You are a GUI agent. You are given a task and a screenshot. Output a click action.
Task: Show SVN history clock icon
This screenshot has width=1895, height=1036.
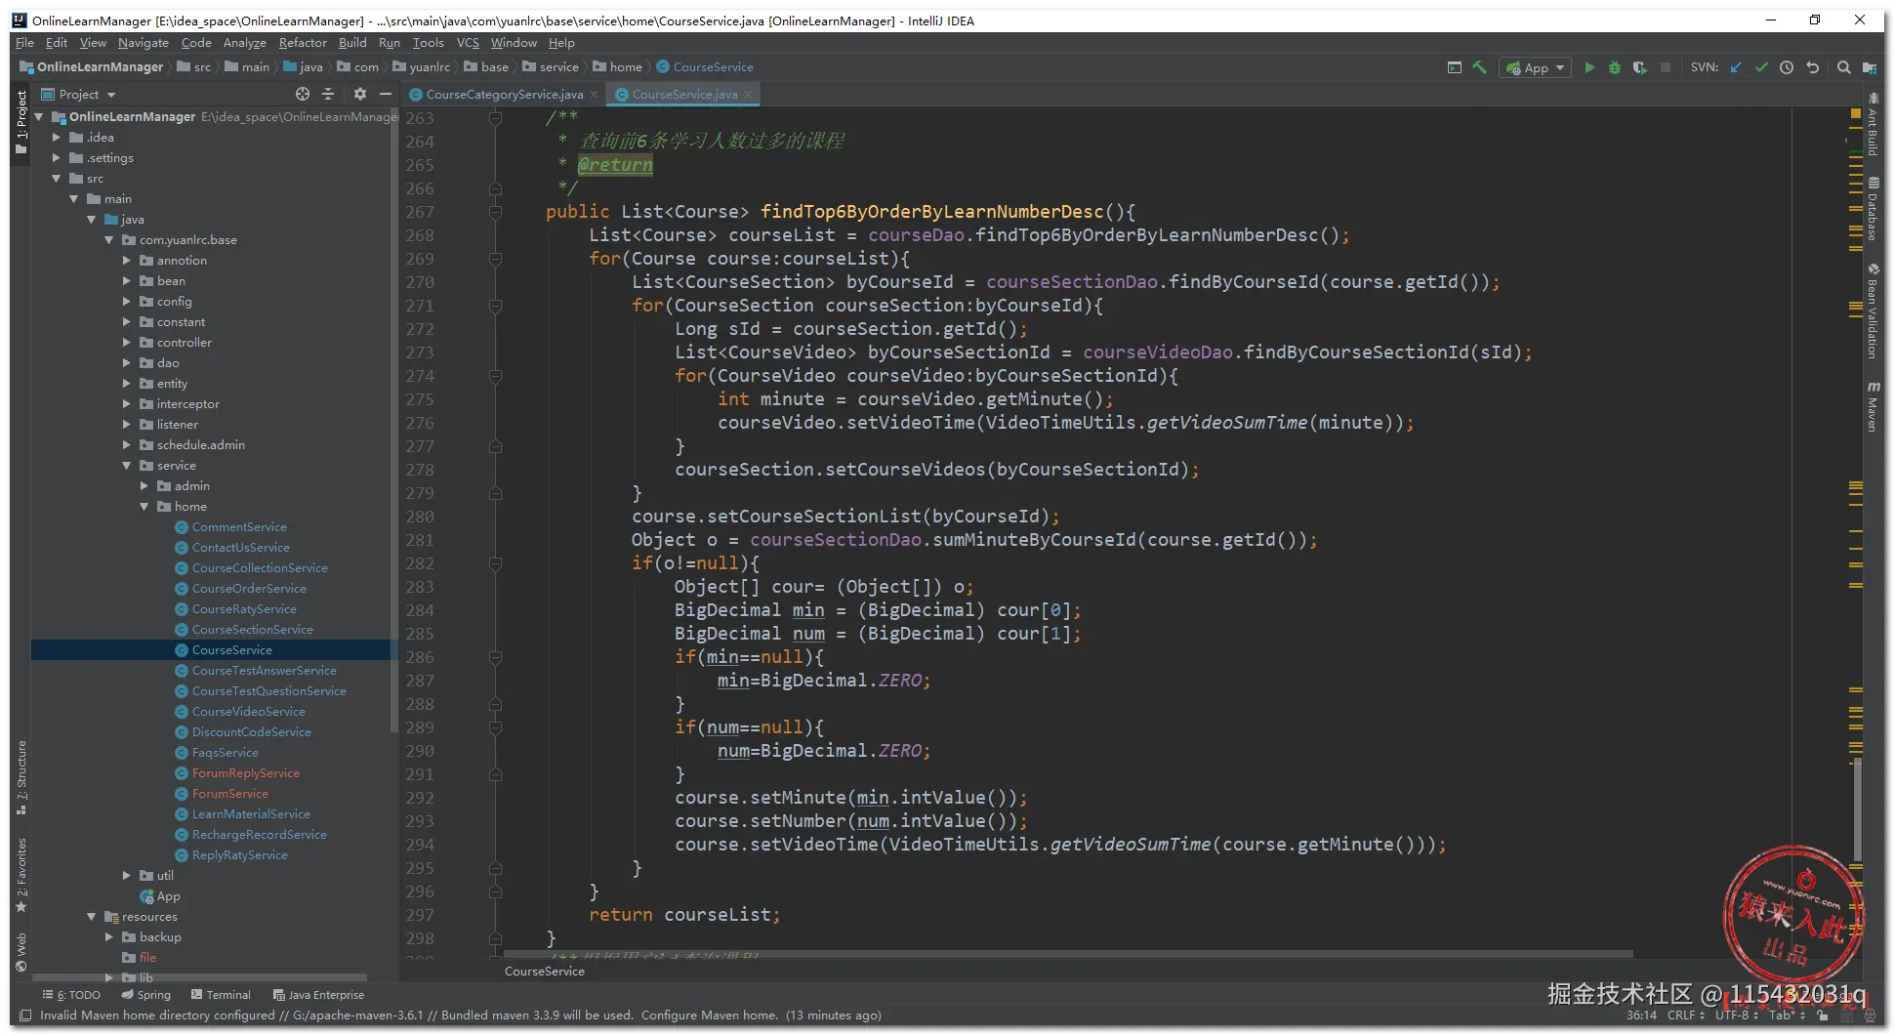pos(1787,67)
